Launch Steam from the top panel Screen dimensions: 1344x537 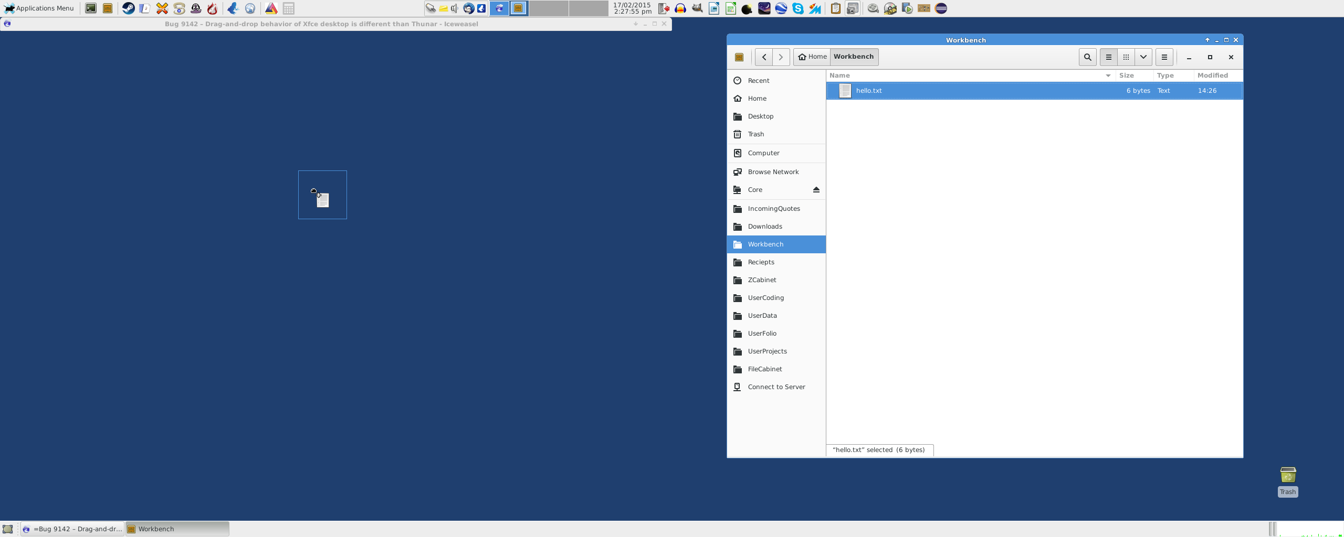point(128,8)
